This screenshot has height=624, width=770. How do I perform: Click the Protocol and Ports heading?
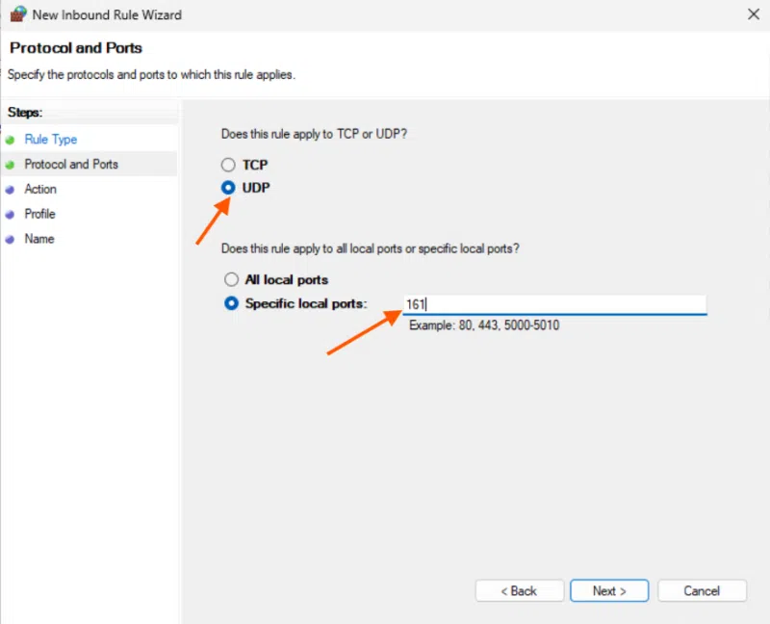click(x=75, y=47)
